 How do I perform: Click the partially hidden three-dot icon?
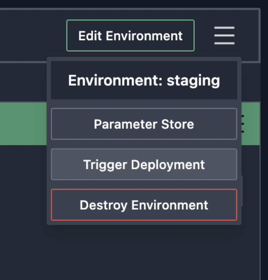click(x=243, y=124)
